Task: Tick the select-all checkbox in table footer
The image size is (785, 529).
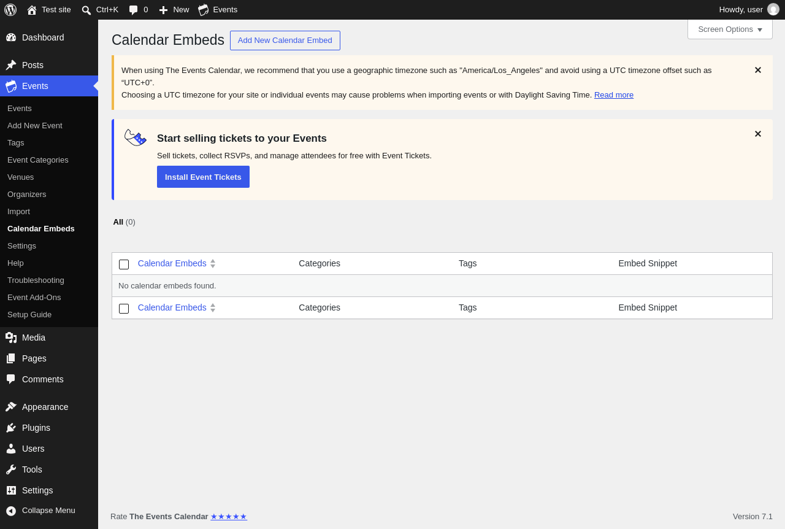Action: 124,309
